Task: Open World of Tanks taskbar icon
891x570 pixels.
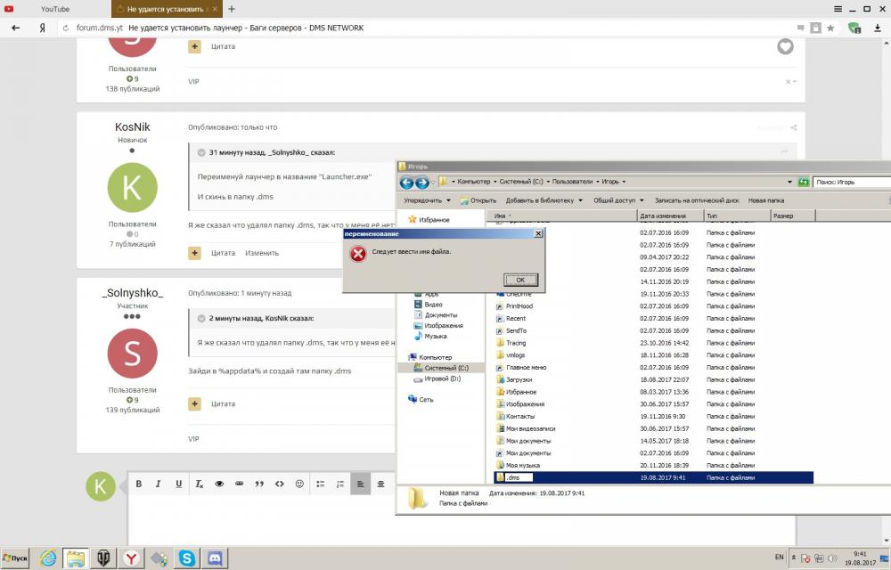Action: pyautogui.click(x=102, y=558)
